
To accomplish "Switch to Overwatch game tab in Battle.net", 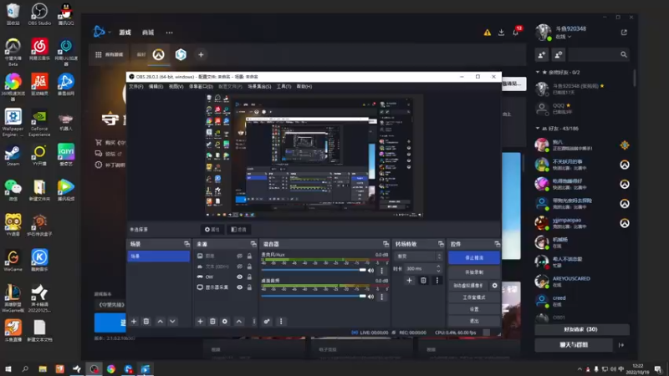I will [x=159, y=54].
